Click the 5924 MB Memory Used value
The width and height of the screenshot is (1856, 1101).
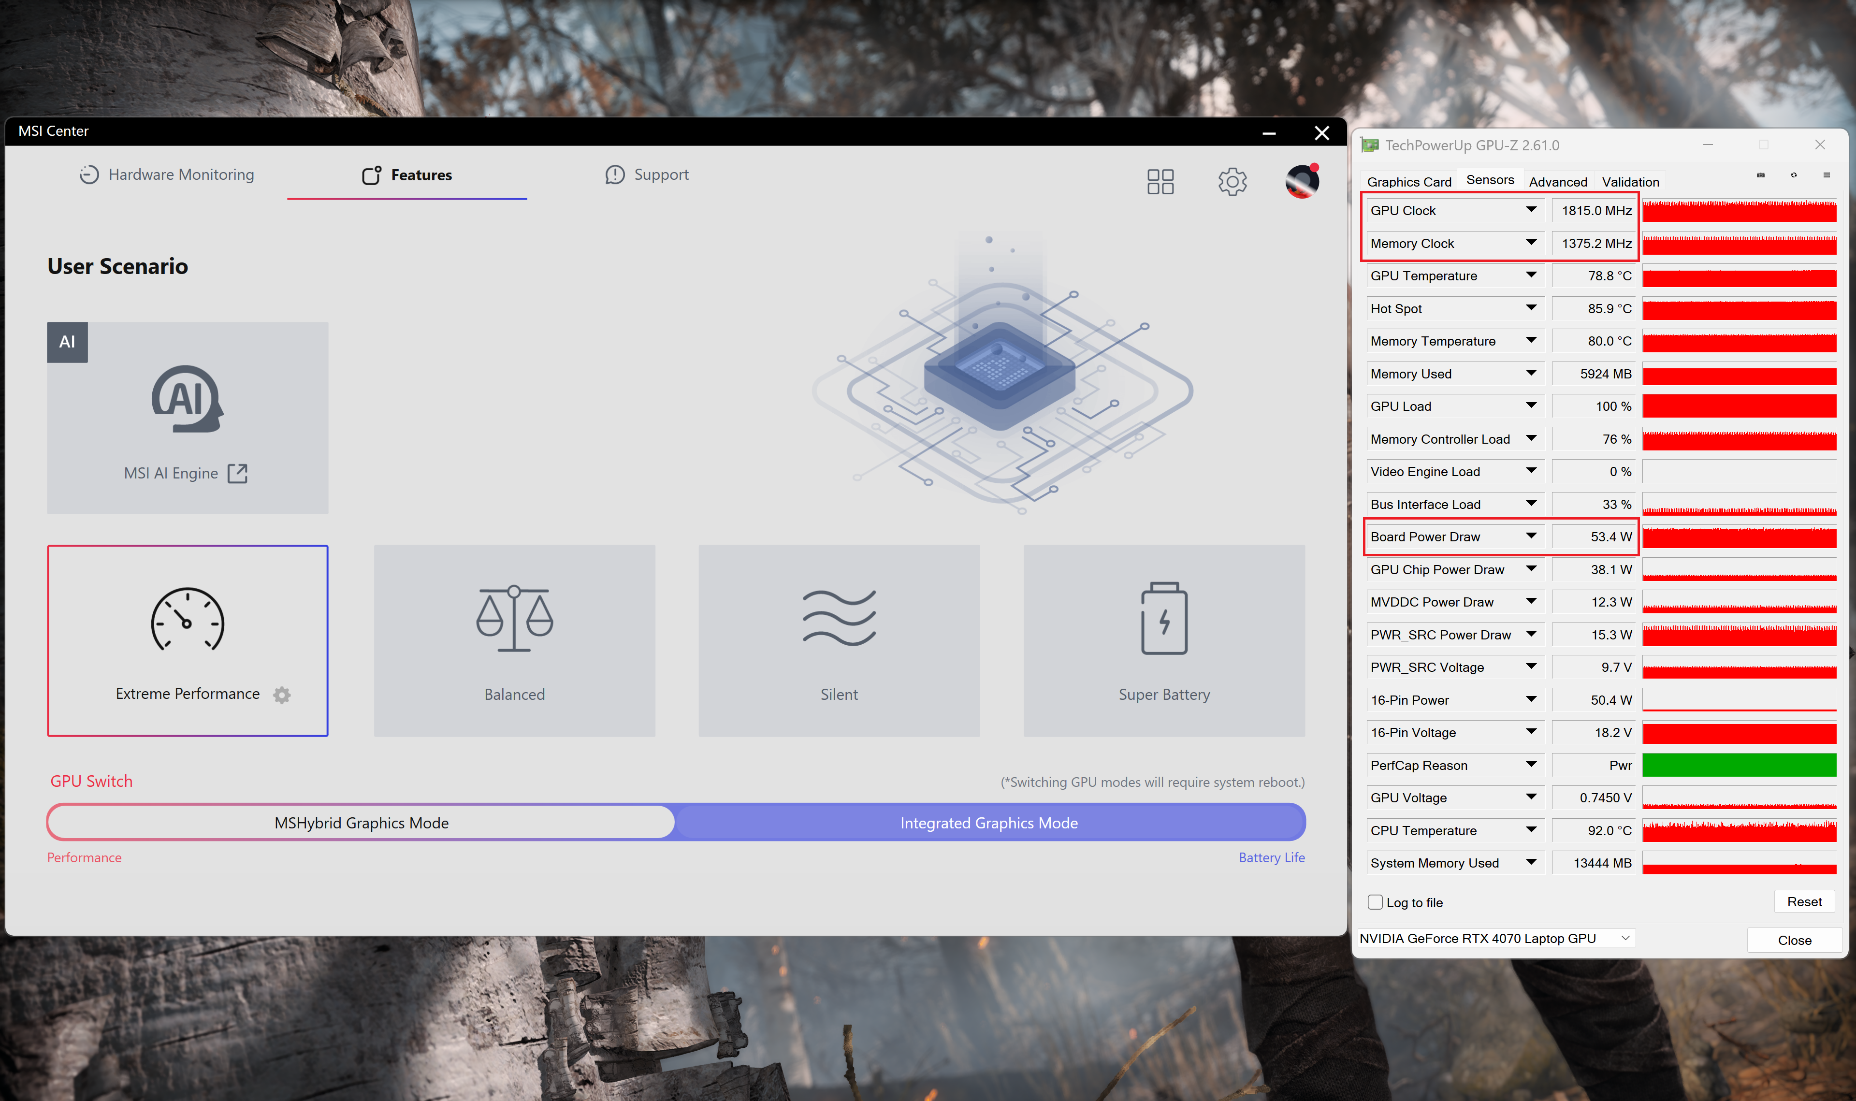1594,373
